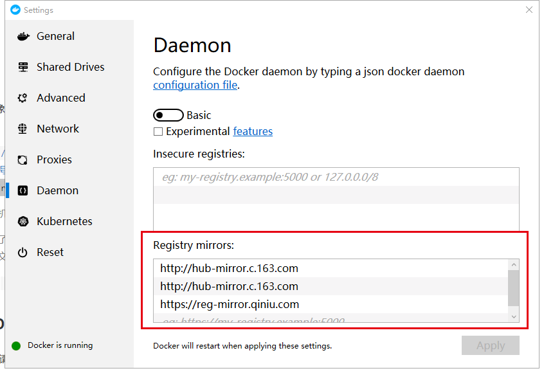Click the Reset power icon

click(x=23, y=253)
